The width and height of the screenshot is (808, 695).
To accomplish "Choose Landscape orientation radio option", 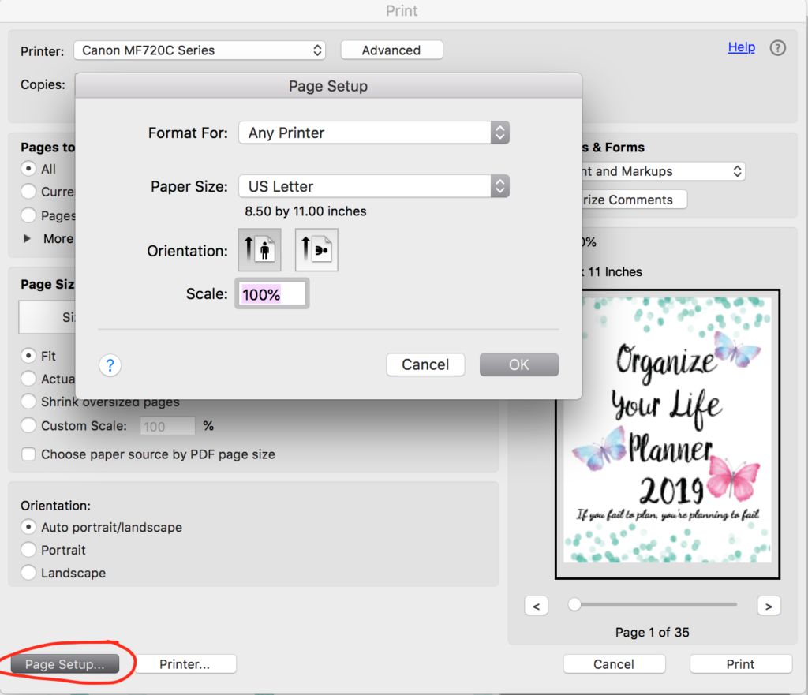I will click(x=28, y=573).
